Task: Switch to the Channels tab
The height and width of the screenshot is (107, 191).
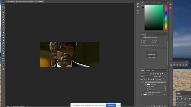Action: 148,70
